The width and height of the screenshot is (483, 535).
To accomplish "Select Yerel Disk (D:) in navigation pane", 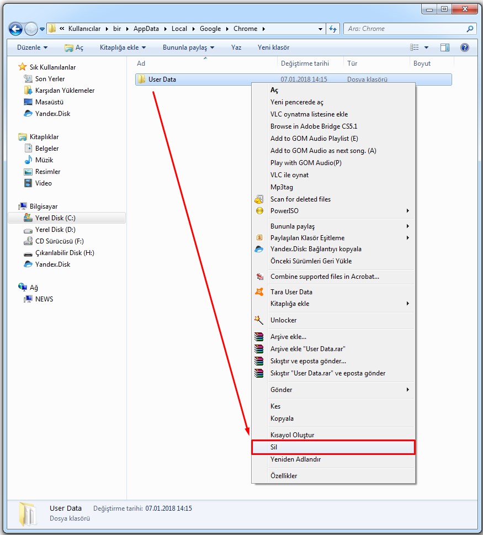I will pyautogui.click(x=55, y=230).
